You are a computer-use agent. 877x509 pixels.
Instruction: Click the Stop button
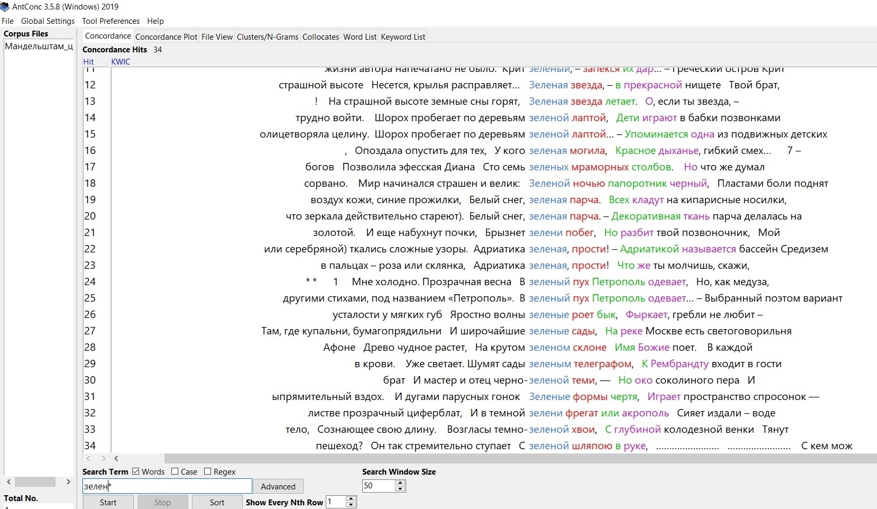[x=162, y=502]
